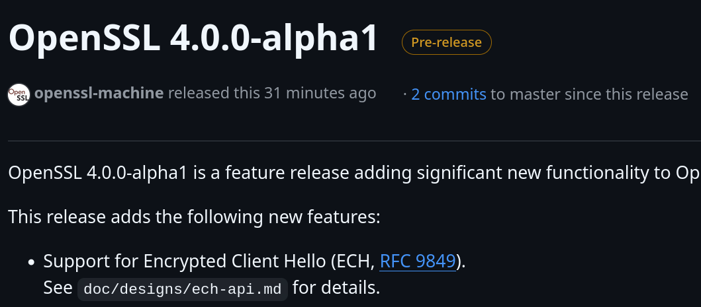
Task: Click the word "See" before the code path
Action: (58, 288)
